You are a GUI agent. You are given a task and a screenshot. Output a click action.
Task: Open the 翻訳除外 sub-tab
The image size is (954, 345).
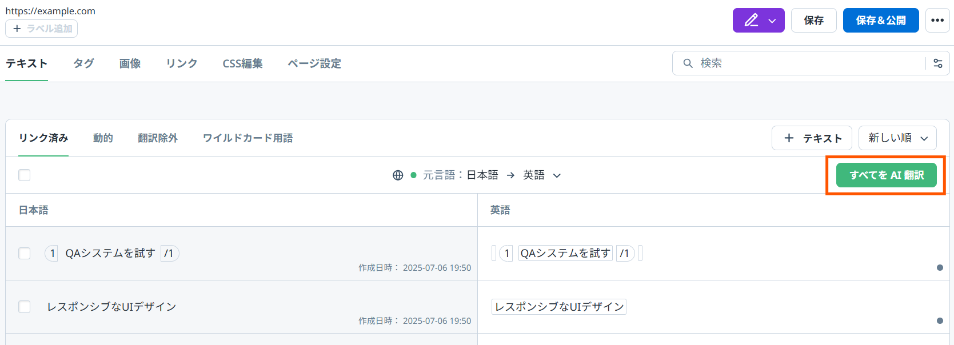[158, 138]
